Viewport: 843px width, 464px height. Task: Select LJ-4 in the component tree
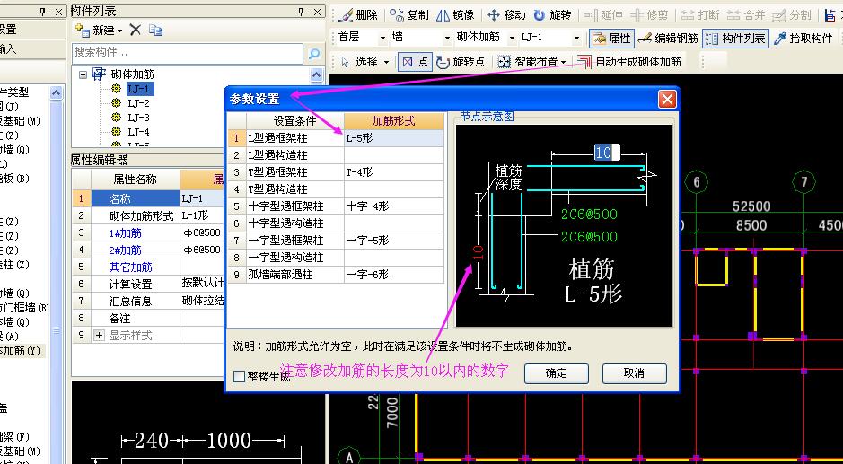click(x=139, y=132)
